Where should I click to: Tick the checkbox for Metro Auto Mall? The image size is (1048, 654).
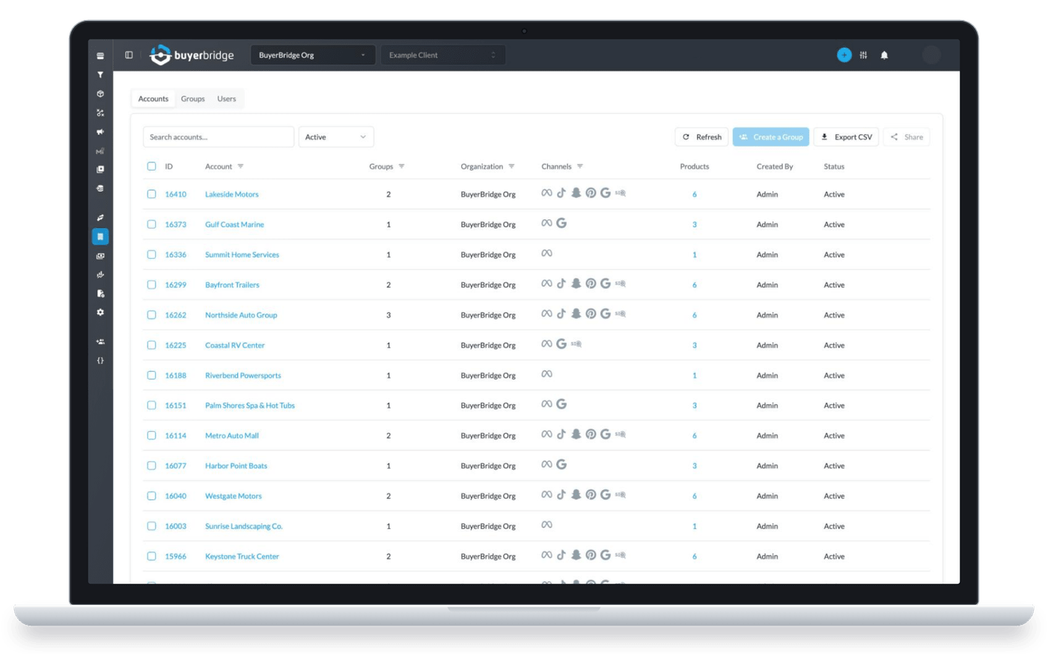(151, 436)
